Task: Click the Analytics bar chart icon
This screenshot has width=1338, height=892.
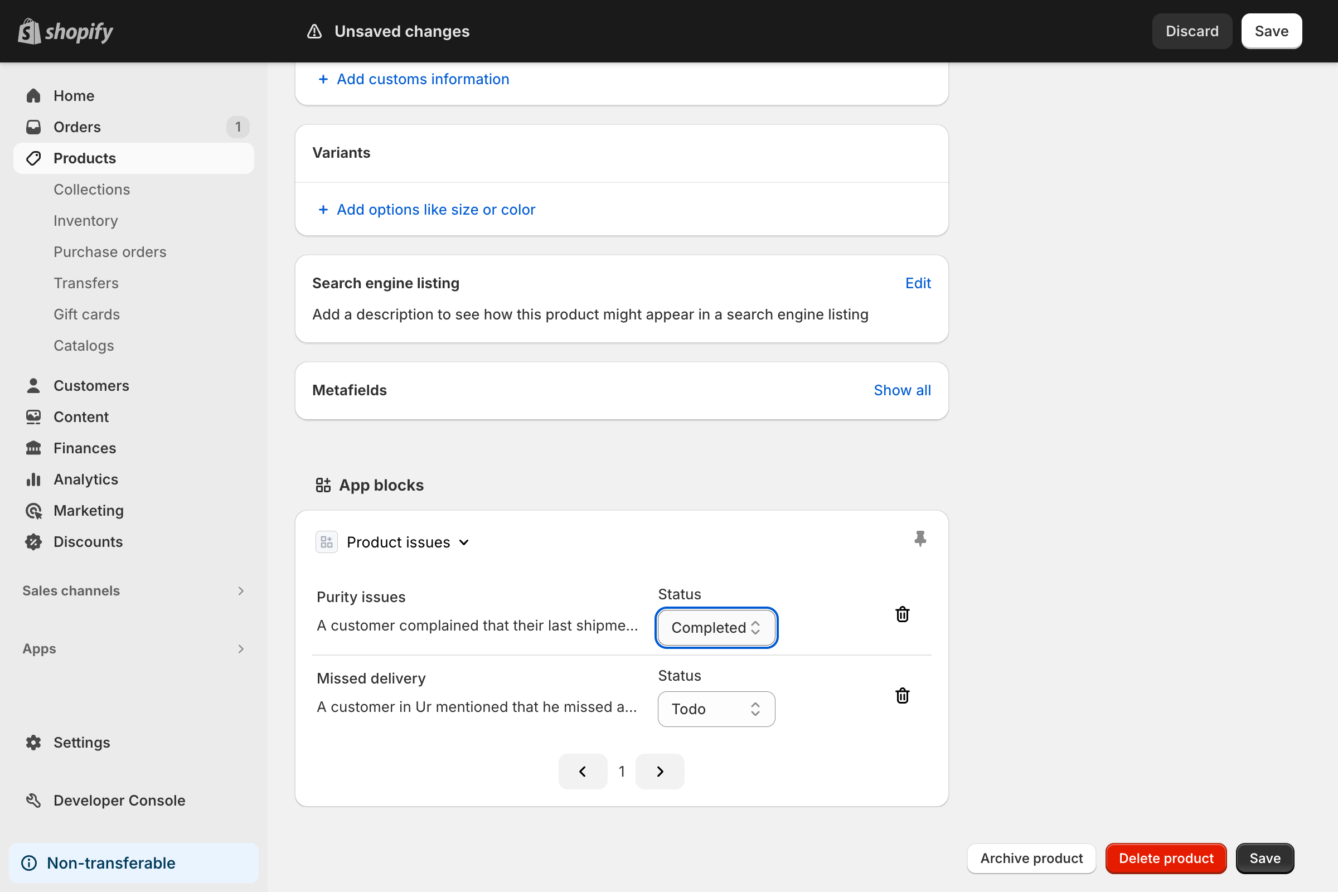Action: pos(33,479)
